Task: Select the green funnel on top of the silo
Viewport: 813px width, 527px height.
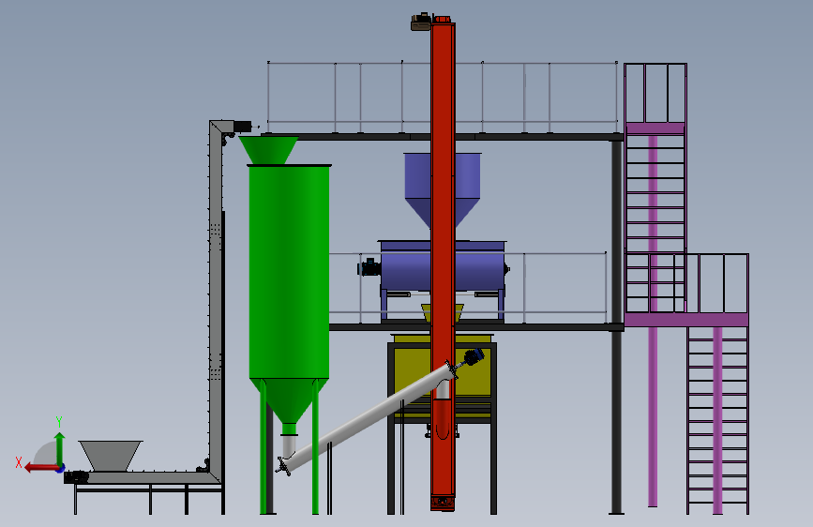Action: (268, 150)
